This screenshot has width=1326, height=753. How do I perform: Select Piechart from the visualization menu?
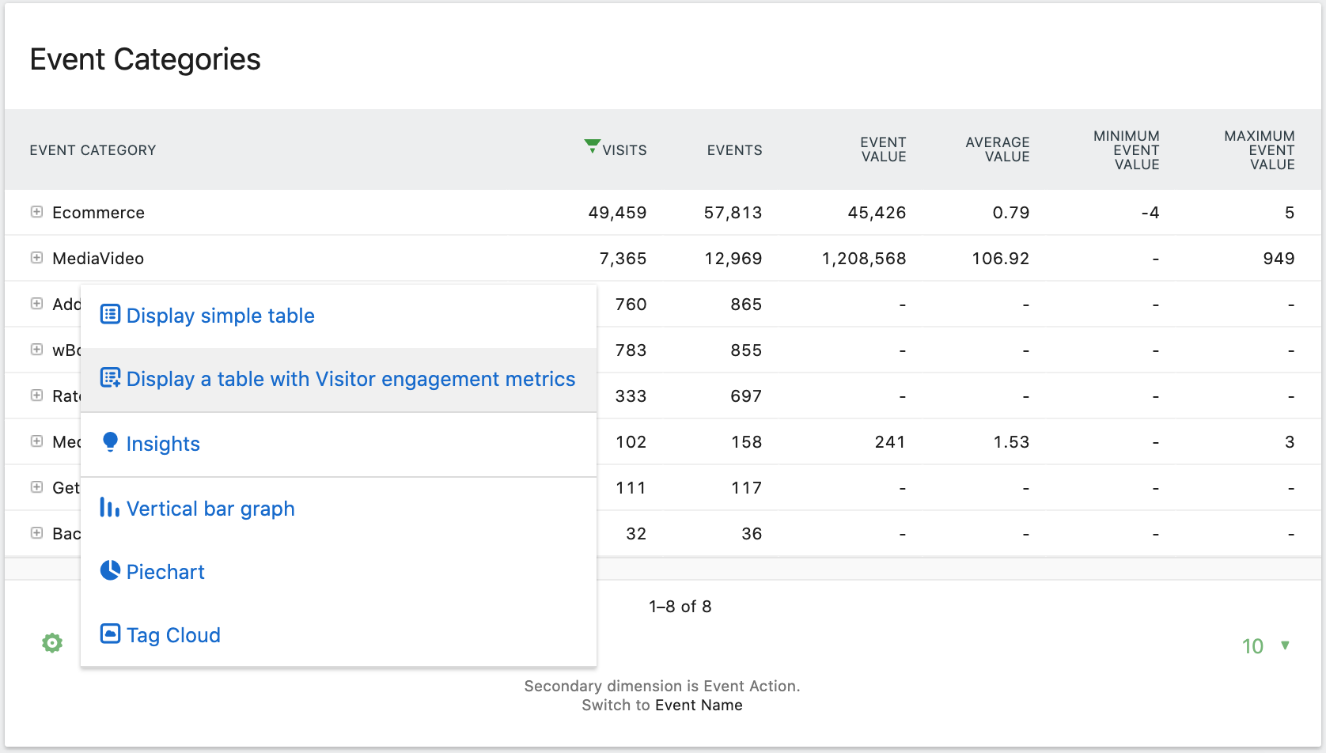[165, 571]
